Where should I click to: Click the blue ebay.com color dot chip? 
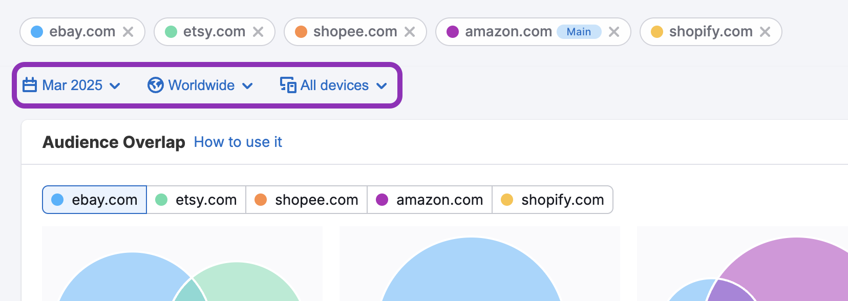[x=37, y=32]
